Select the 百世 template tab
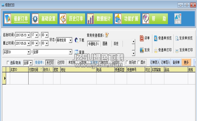 (x=116, y=44)
